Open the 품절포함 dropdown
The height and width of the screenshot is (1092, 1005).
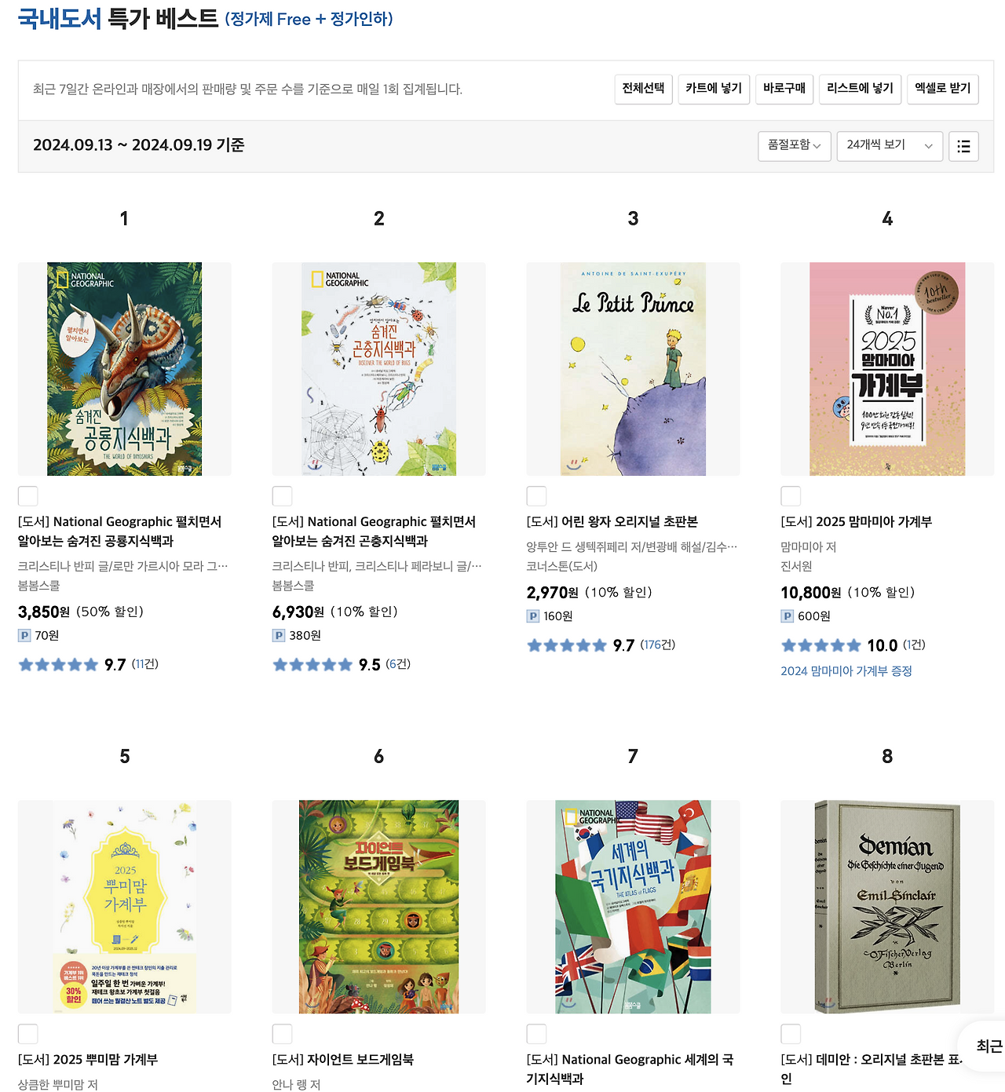[795, 146]
